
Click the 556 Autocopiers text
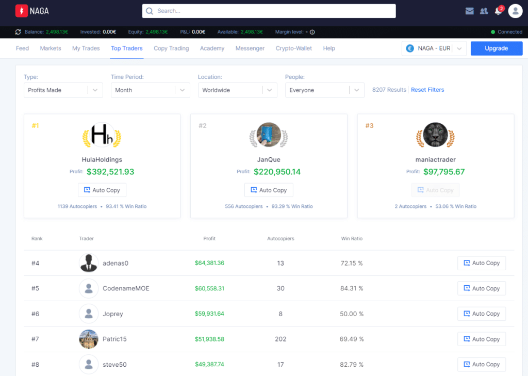[244, 206]
